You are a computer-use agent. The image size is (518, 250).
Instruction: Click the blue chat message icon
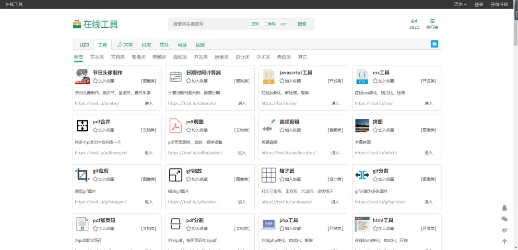coord(435,44)
